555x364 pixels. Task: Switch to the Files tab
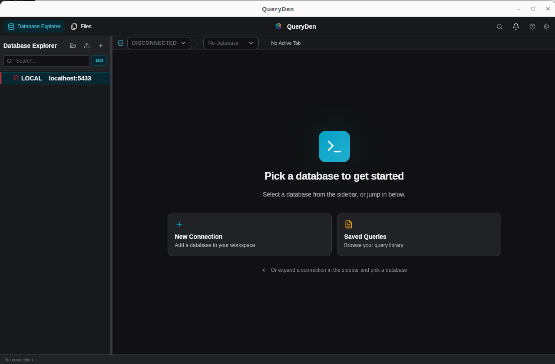pyautogui.click(x=81, y=27)
